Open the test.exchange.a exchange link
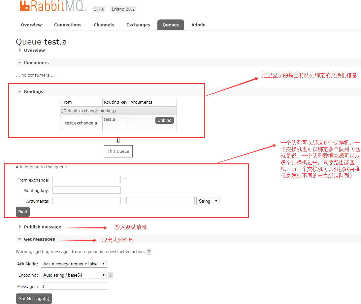This screenshot has width=361, height=304. [81, 123]
